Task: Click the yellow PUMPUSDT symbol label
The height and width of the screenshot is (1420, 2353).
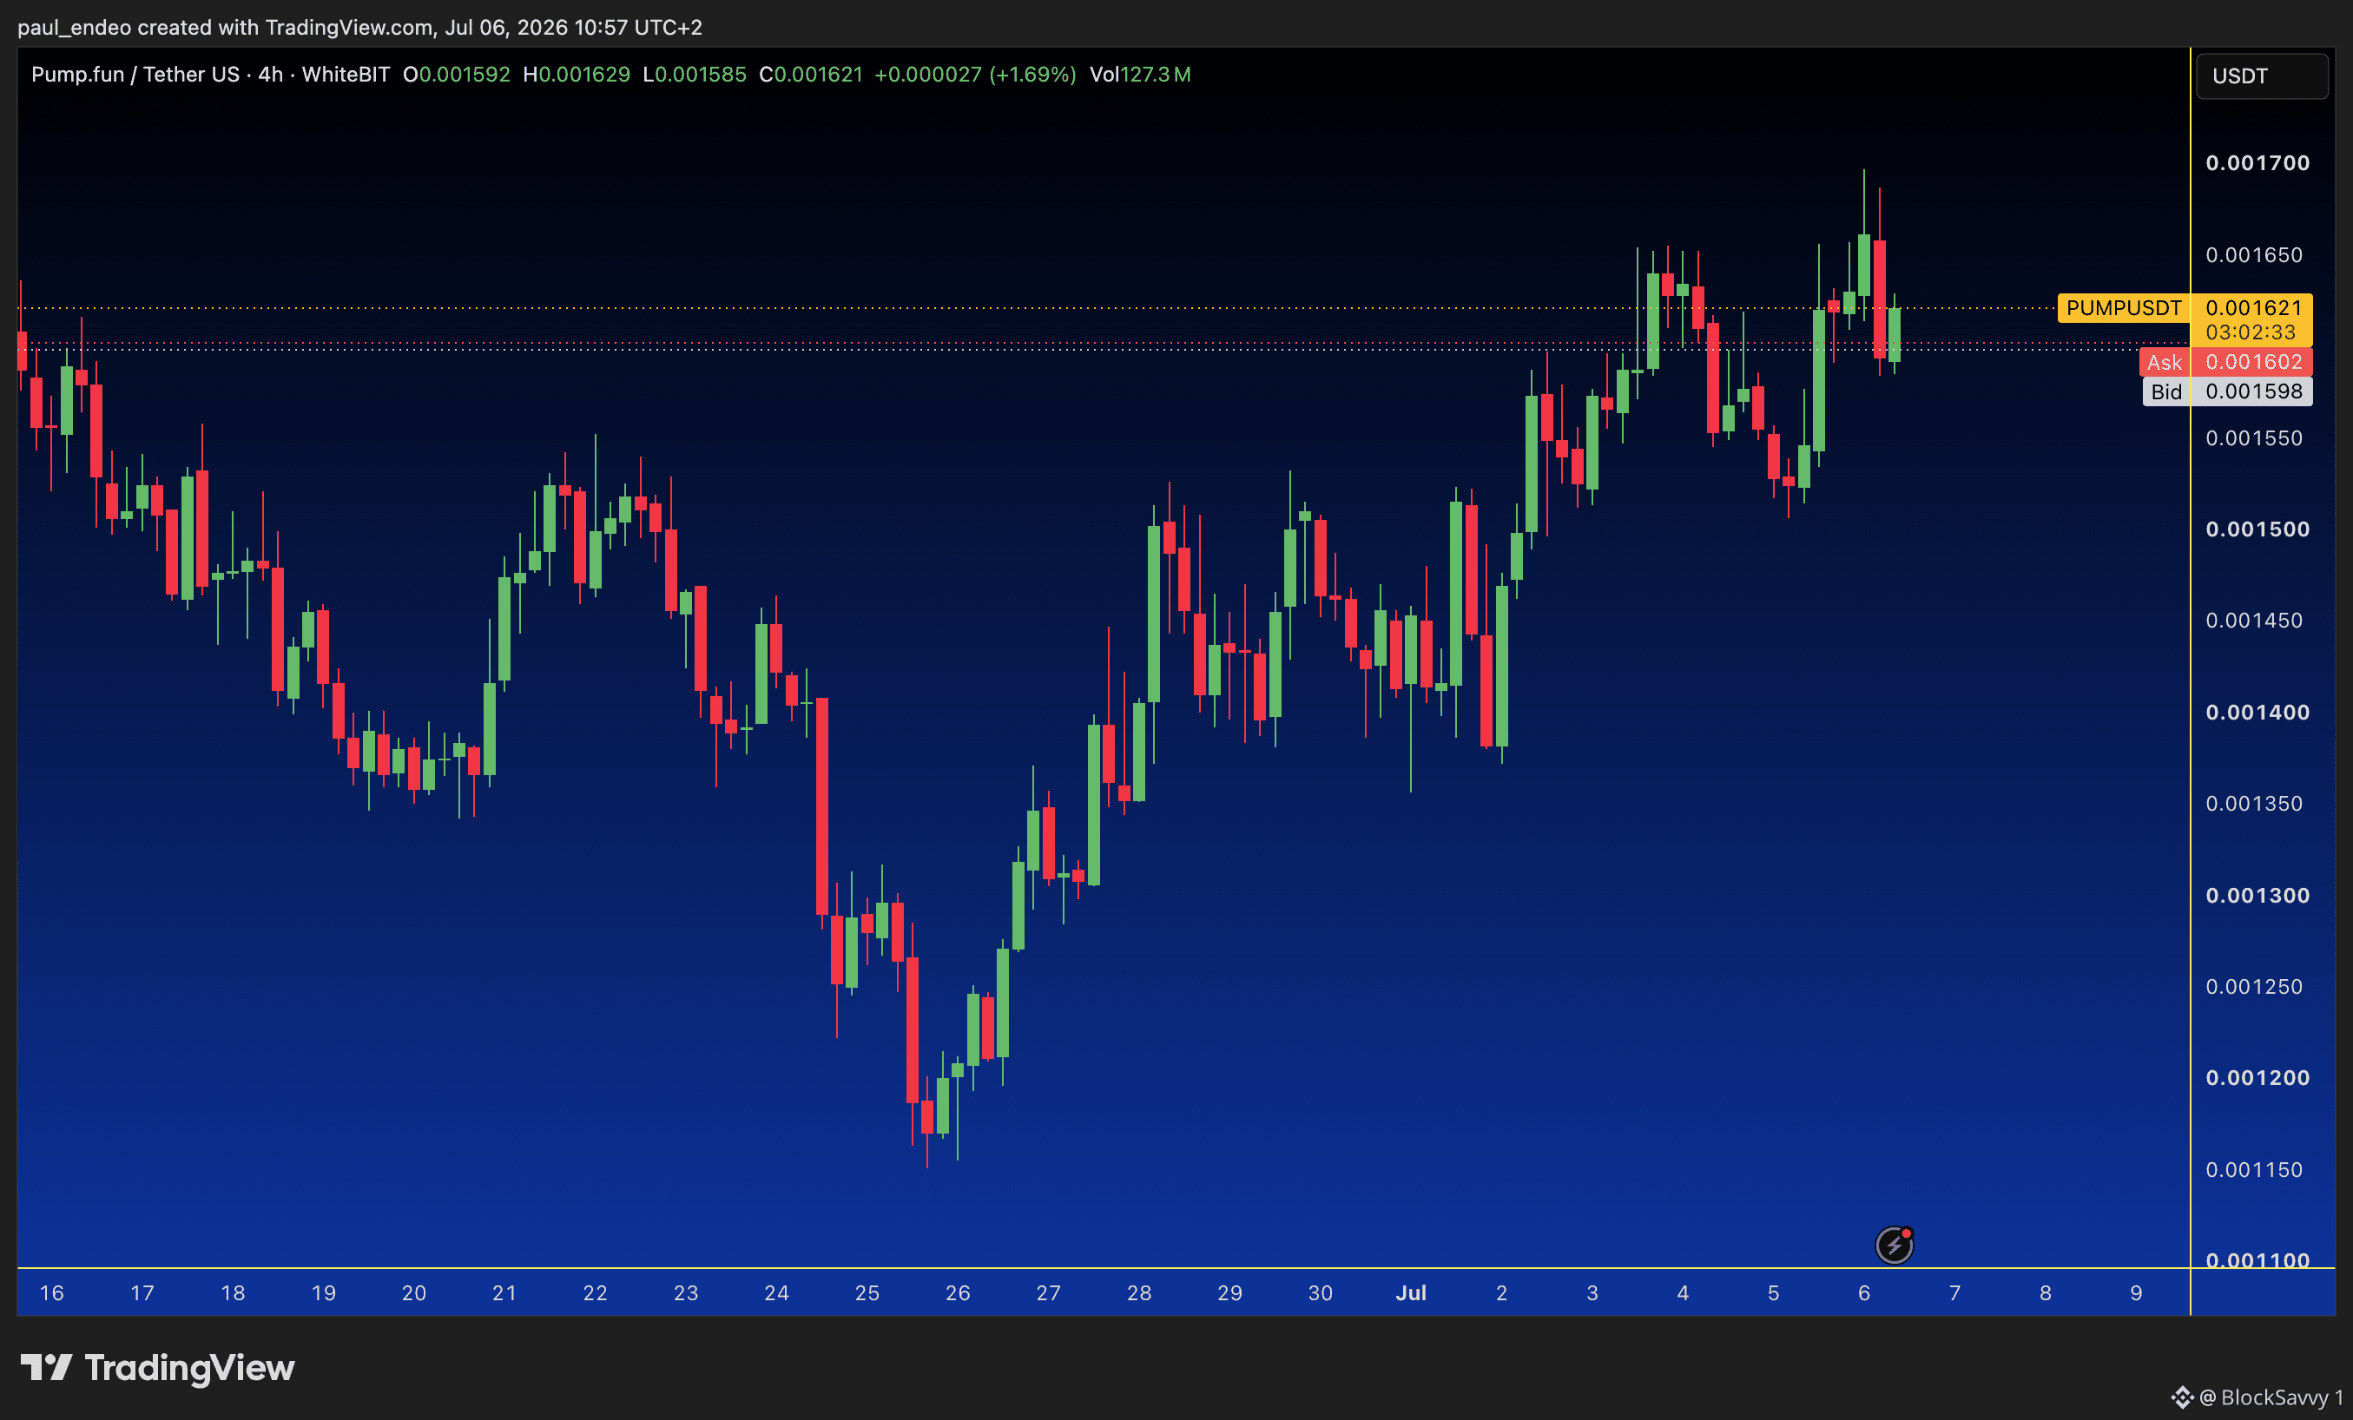Action: [2124, 307]
